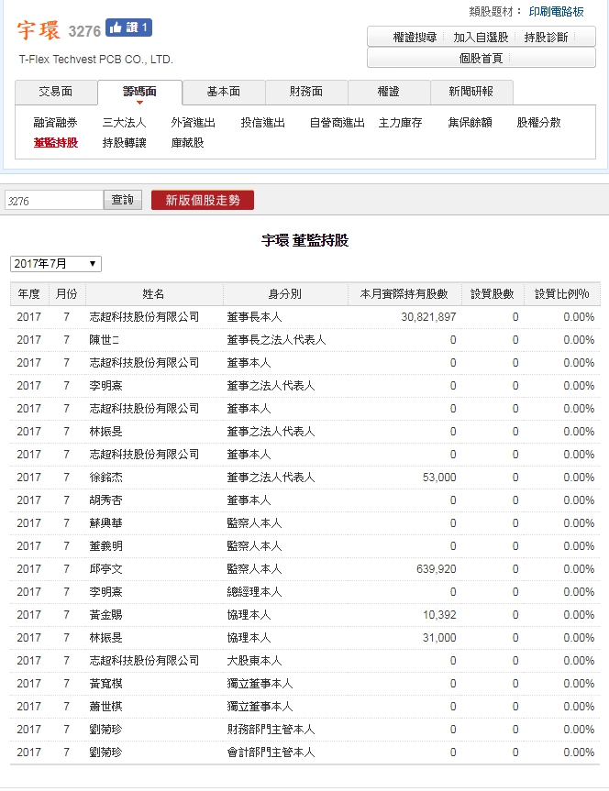The image size is (609, 791).
Task: Click the name 邱亭文
Action: 106,569
